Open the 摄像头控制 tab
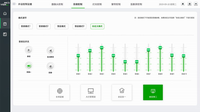Screen dimensions: 200x112 click(57, 4)
